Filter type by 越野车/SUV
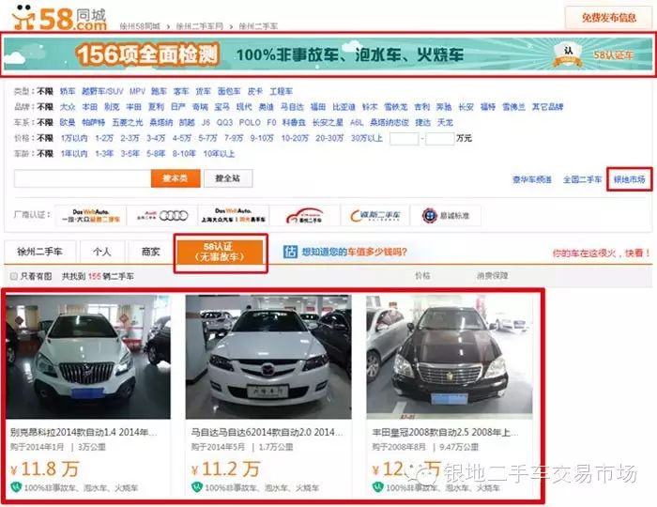The width and height of the screenshot is (657, 507). 102,91
